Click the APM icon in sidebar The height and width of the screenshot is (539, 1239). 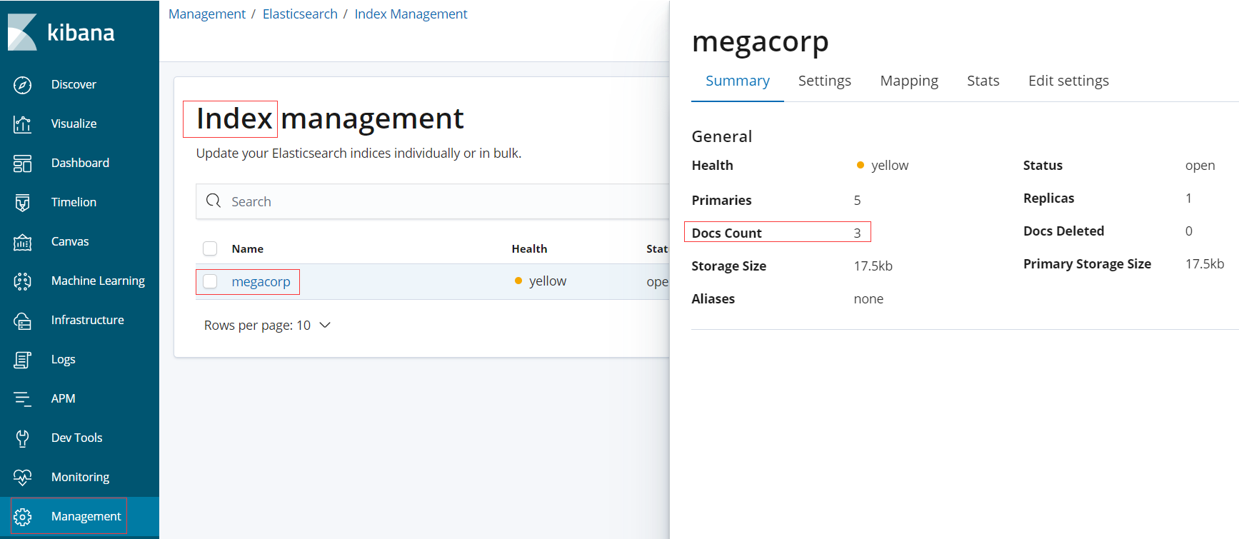tap(22, 399)
